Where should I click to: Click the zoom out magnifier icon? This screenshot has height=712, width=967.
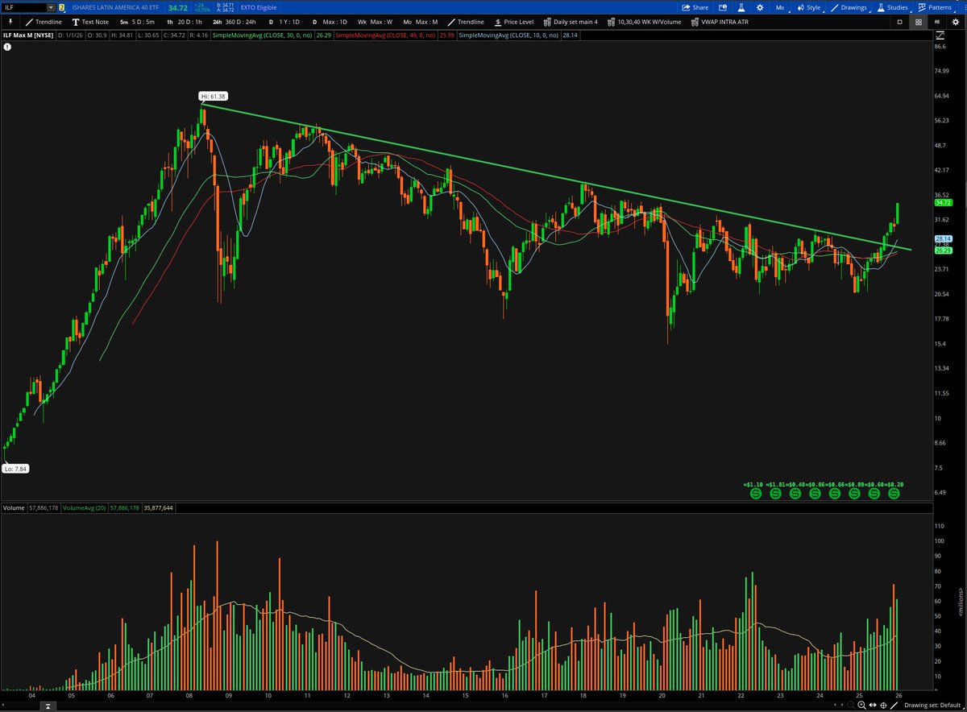pyautogui.click(x=851, y=706)
